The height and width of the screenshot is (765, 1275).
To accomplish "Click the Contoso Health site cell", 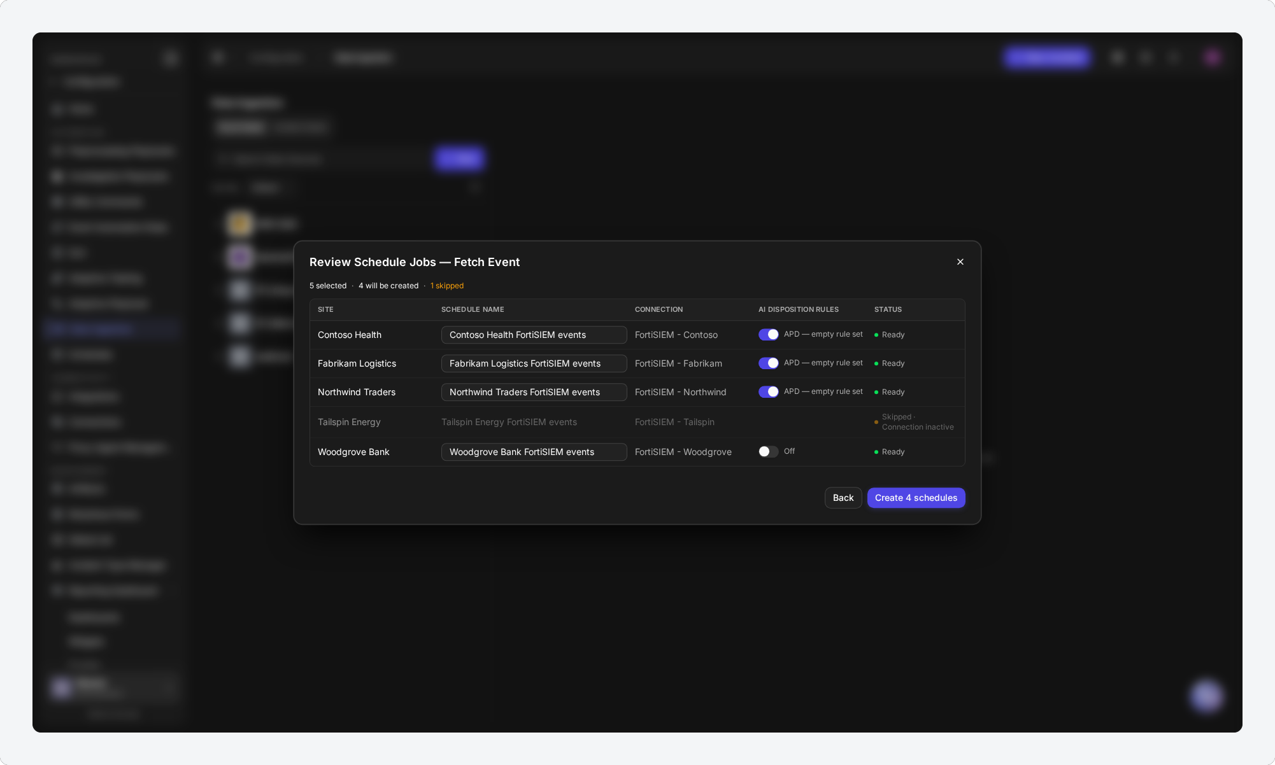I will point(350,335).
